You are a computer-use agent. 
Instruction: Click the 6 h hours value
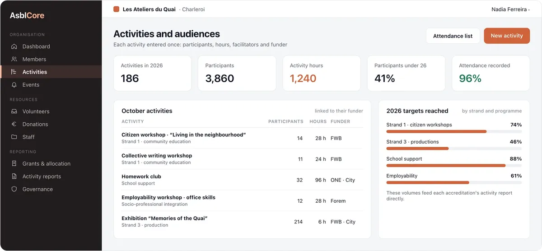coord(322,222)
